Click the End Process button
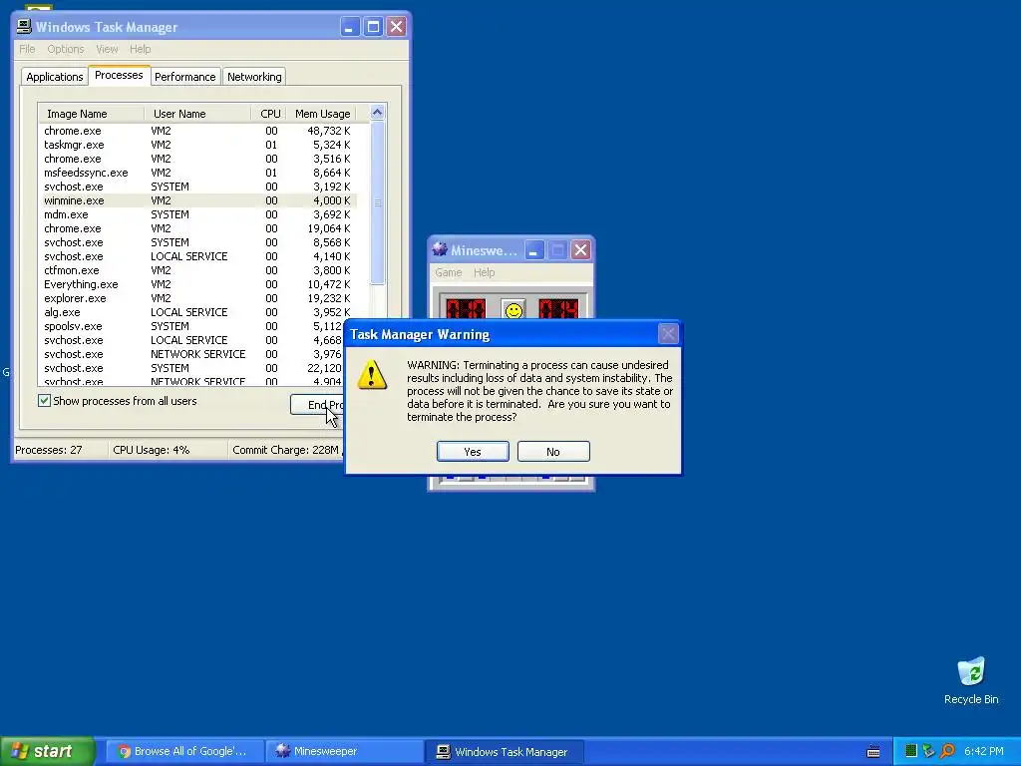This screenshot has width=1021, height=766. [317, 405]
